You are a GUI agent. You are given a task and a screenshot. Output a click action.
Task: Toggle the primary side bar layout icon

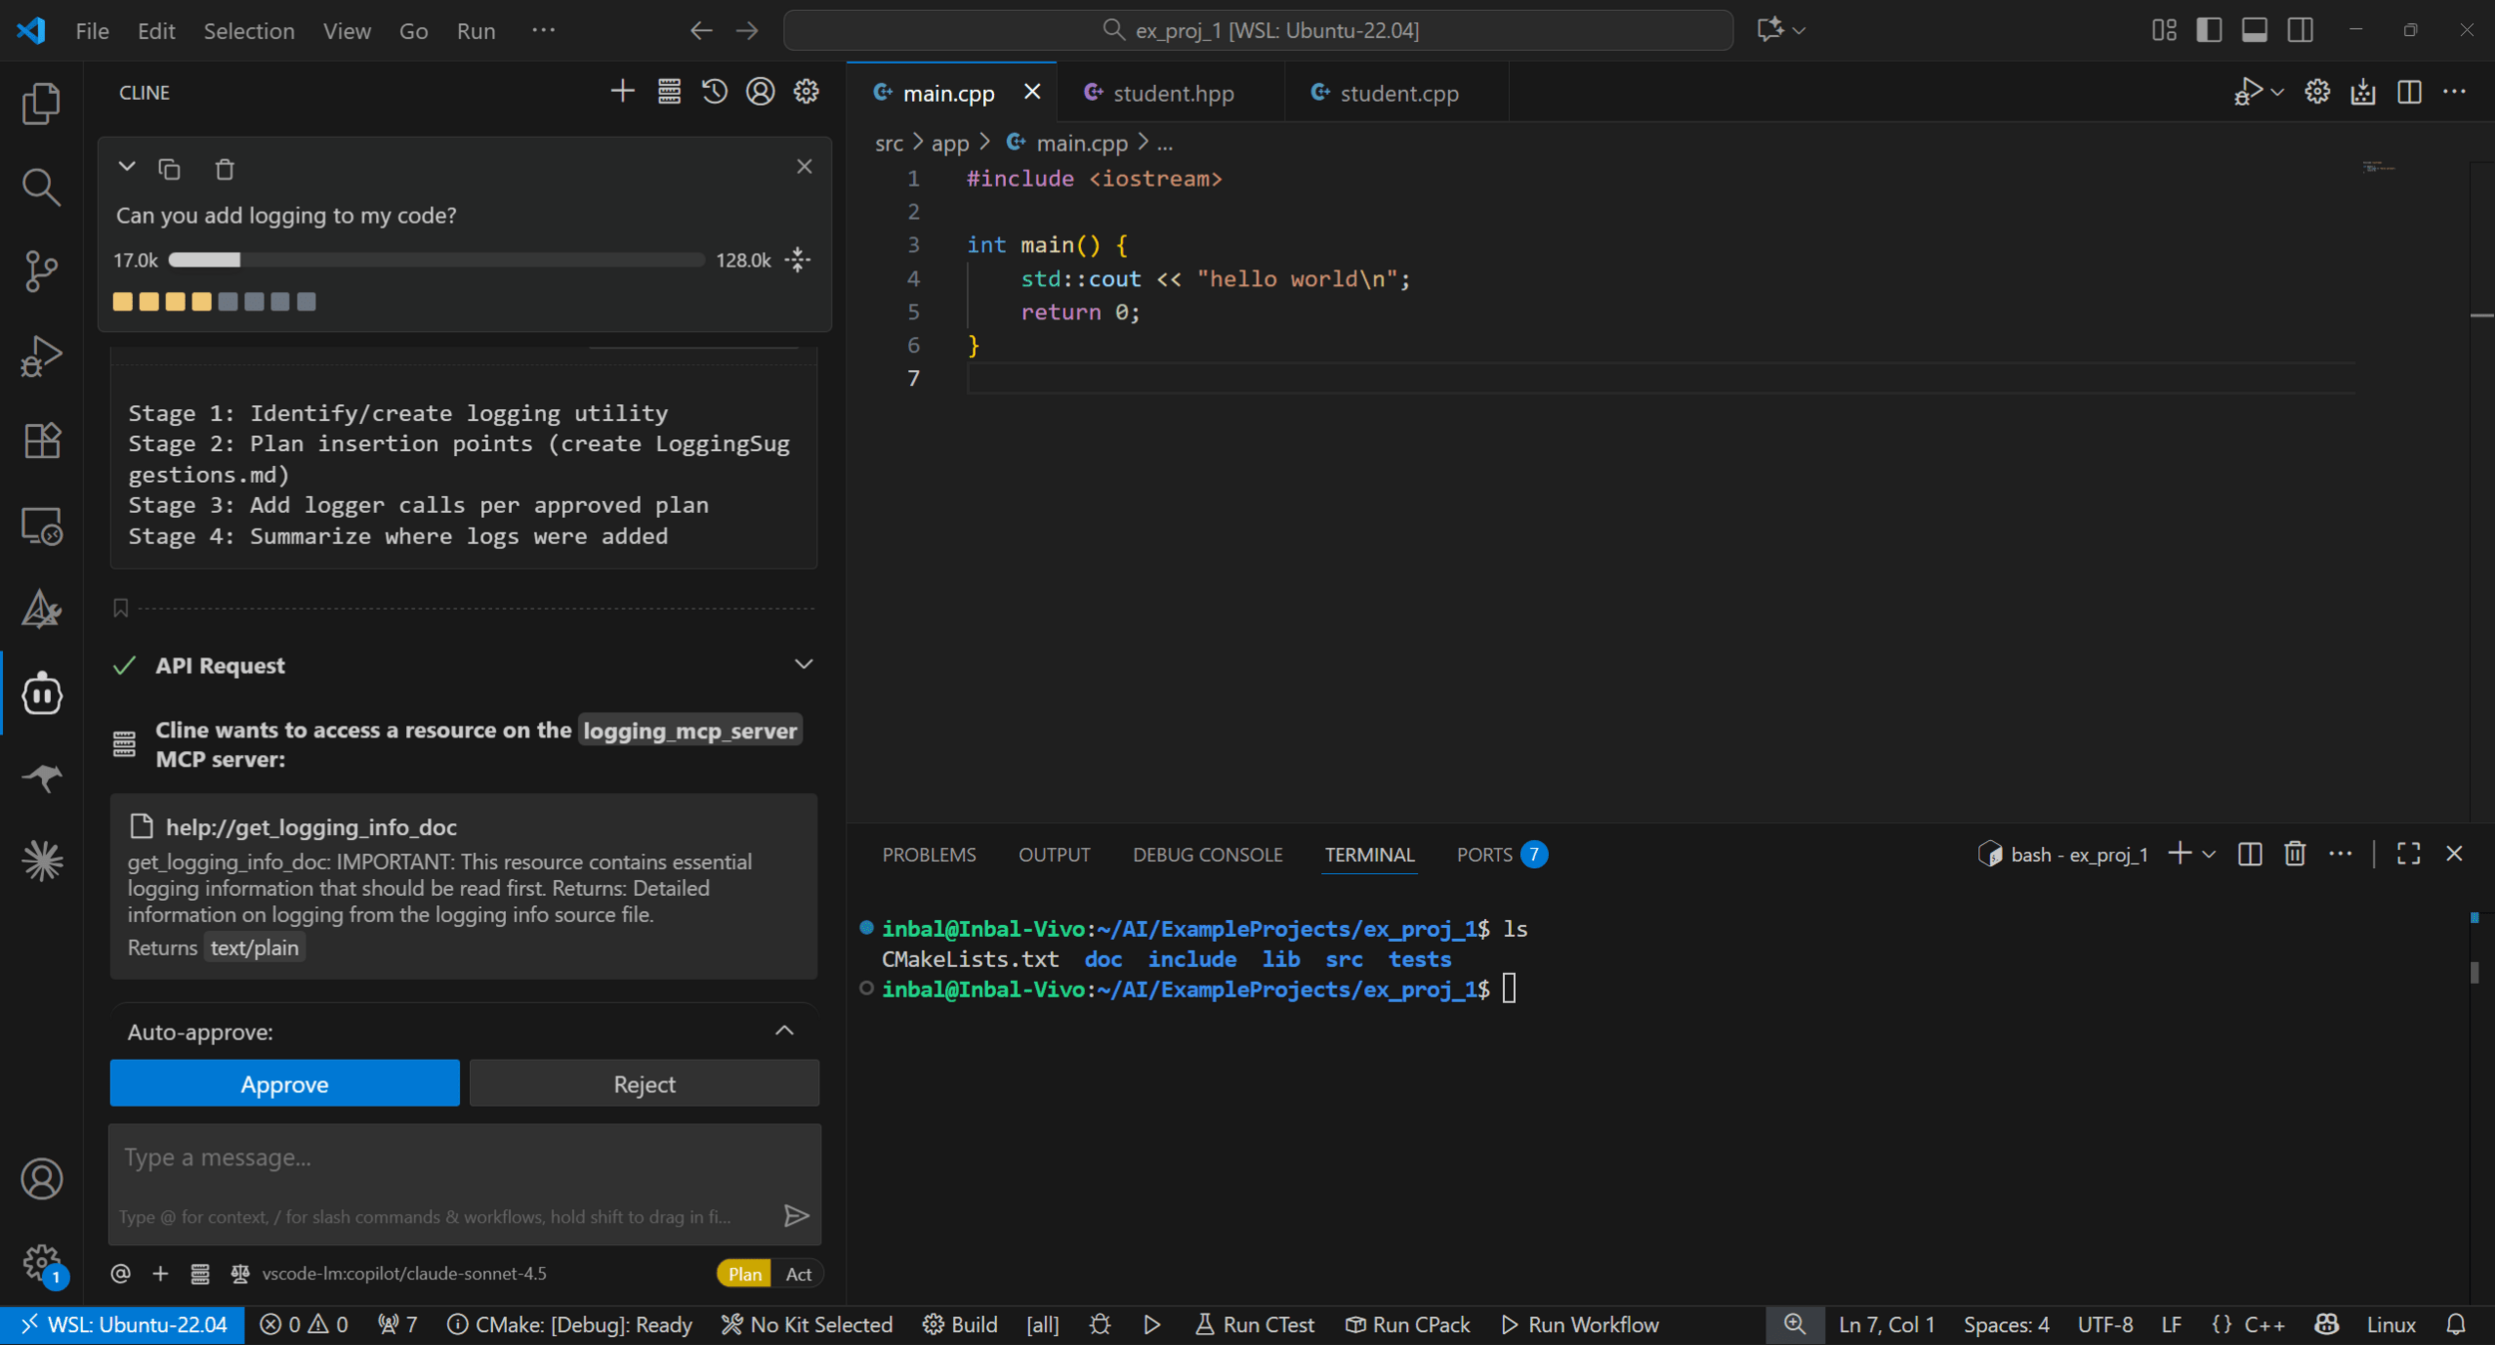click(x=2209, y=30)
